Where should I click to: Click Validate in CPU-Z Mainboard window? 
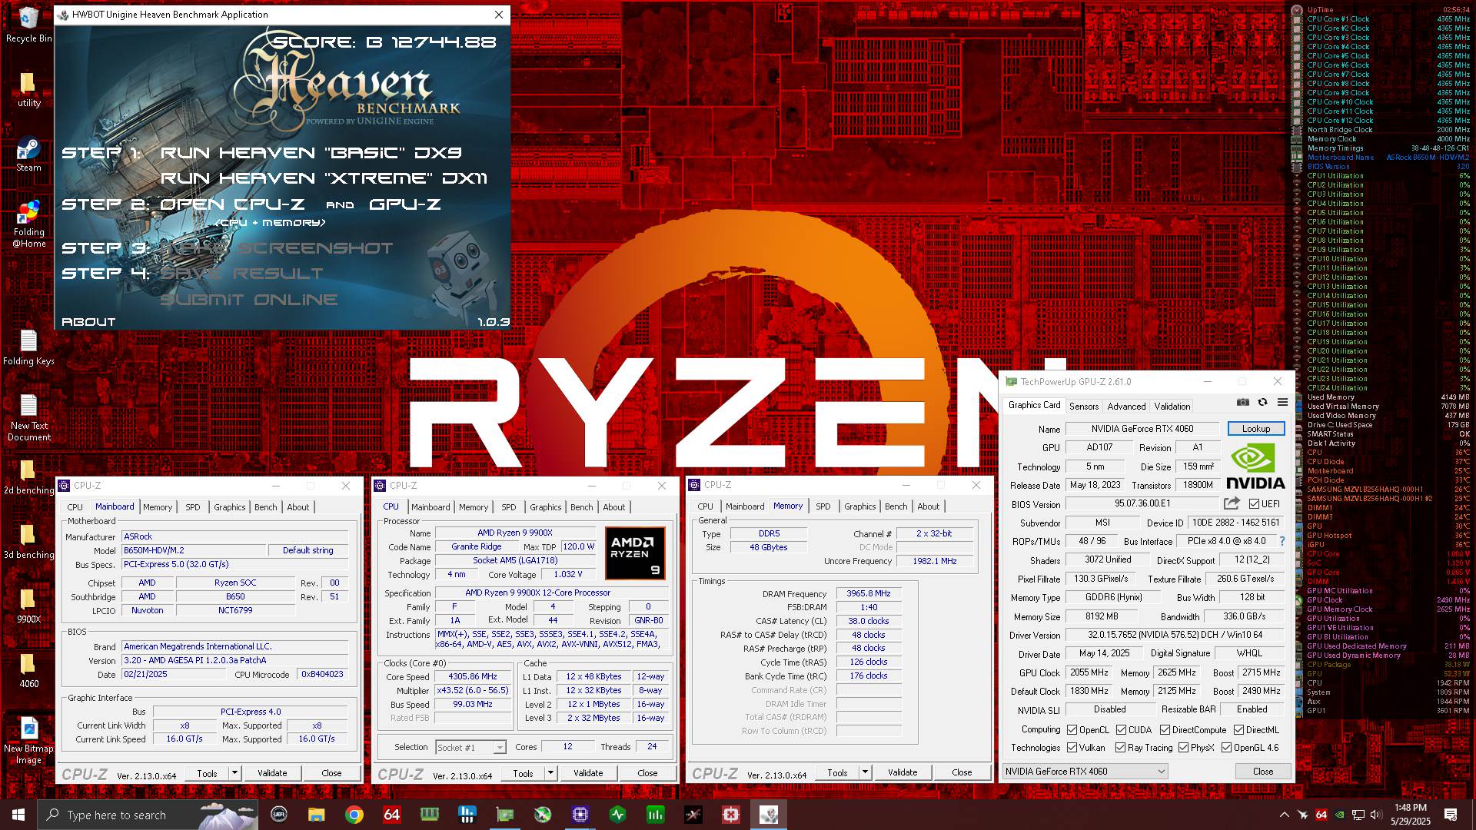coord(272,773)
